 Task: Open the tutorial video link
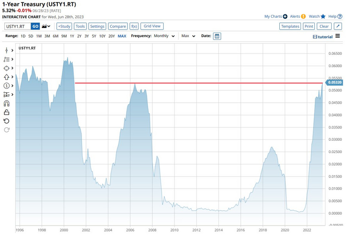[323, 37]
